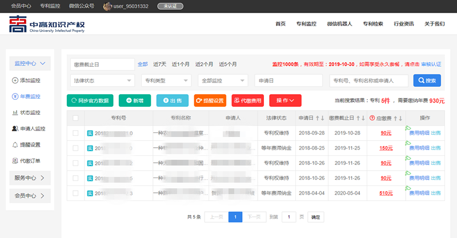Click the 中高知识产权 logo

coord(46,25)
